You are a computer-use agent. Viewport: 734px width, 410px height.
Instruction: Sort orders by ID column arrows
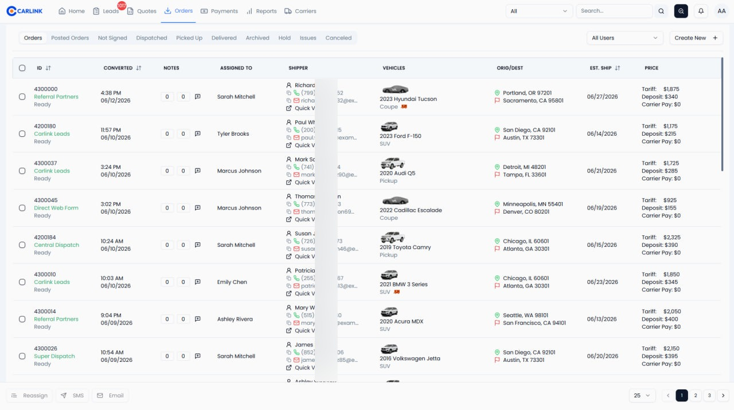pyautogui.click(x=48, y=68)
